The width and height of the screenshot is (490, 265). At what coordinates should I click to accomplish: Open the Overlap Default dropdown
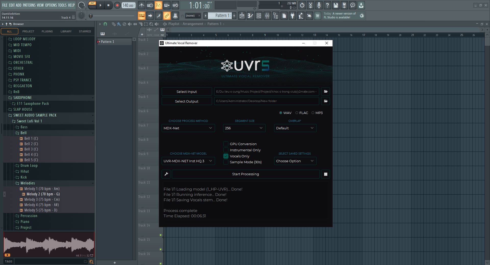[x=295, y=128]
